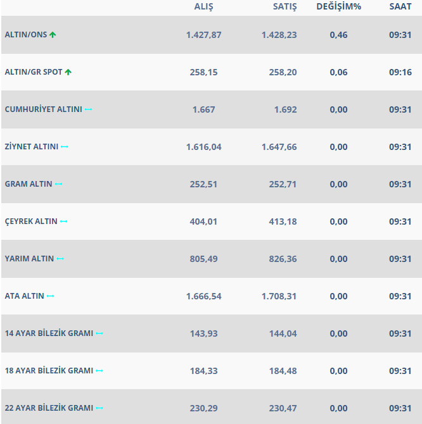This screenshot has width=422, height=424.
Task: Click the CUMHURİYET ALTINI selling price 1.692
Action: click(x=285, y=109)
